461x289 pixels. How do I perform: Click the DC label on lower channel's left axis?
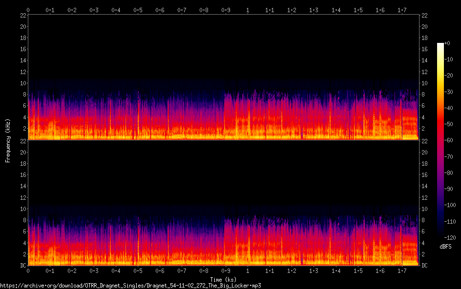point(21,266)
